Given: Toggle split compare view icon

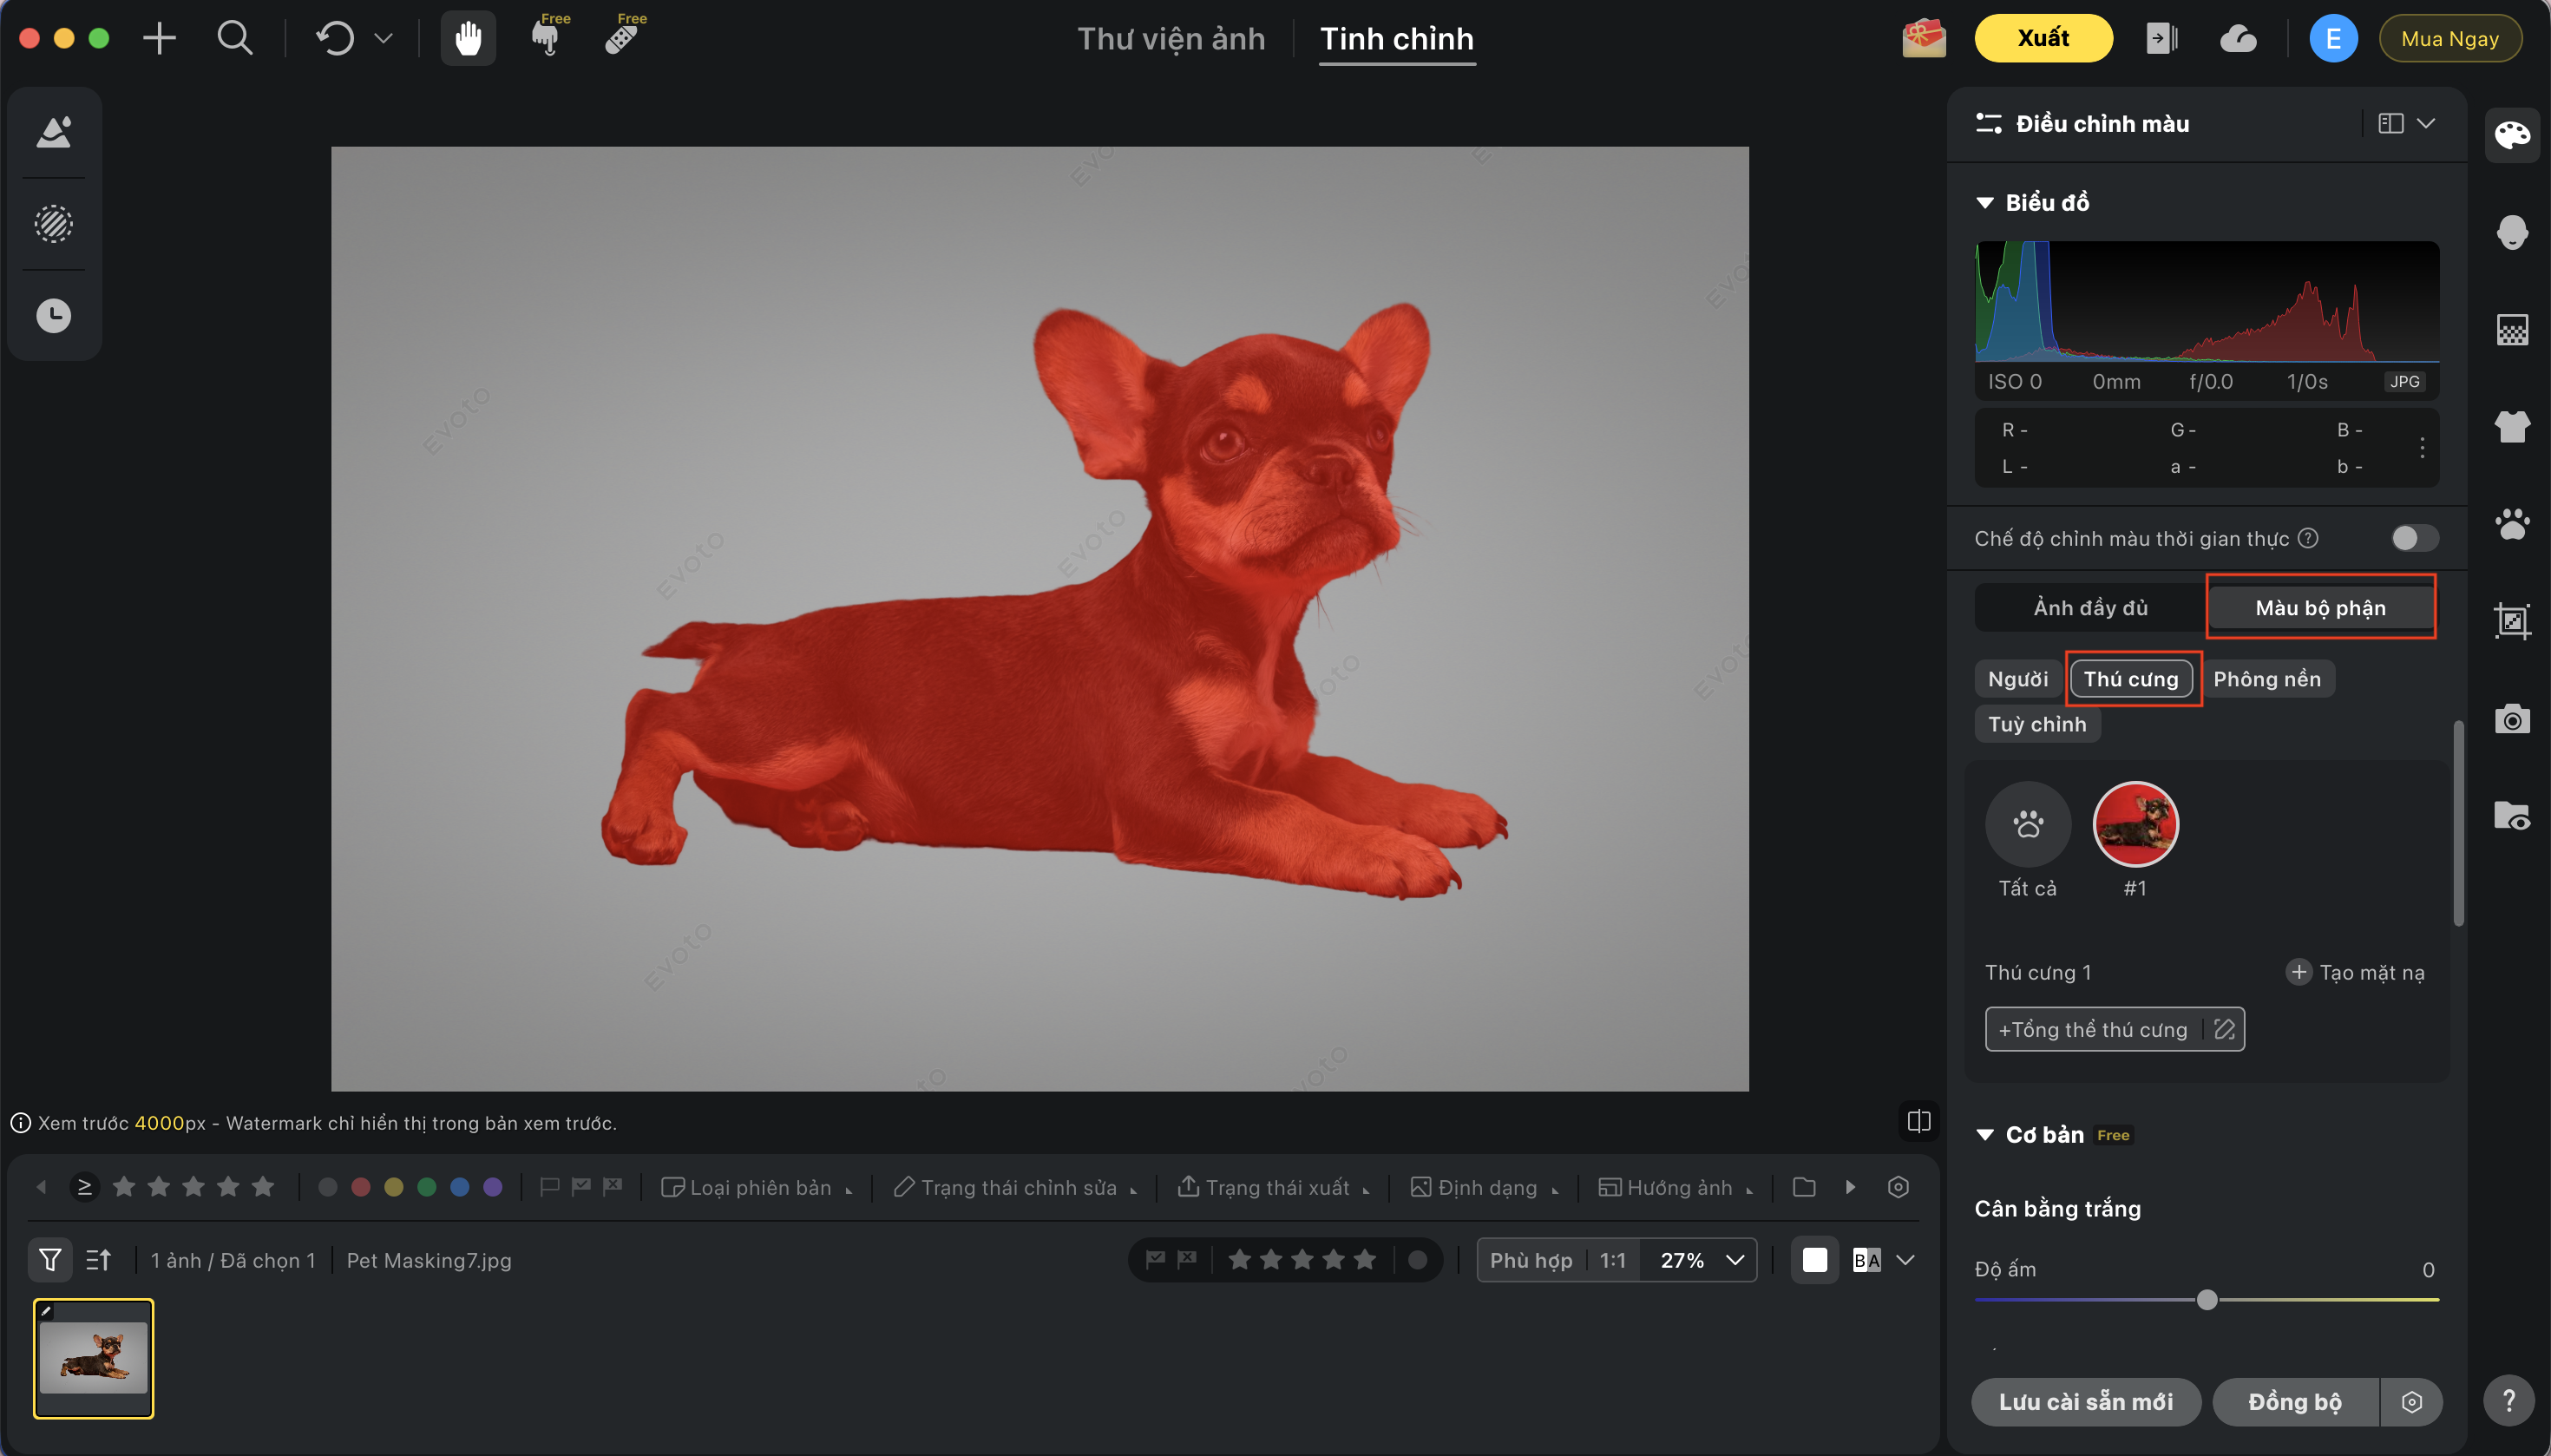Looking at the screenshot, I should coord(1918,1121).
